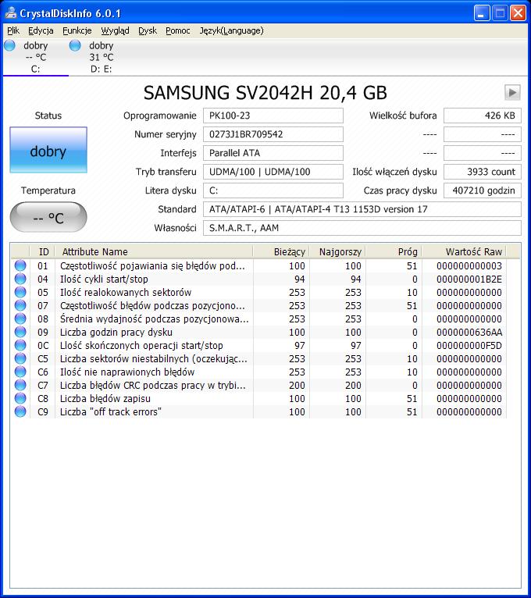The height and width of the screenshot is (598, 531).
Task: Click serial number field 0273J1BR709542
Action: click(x=273, y=134)
